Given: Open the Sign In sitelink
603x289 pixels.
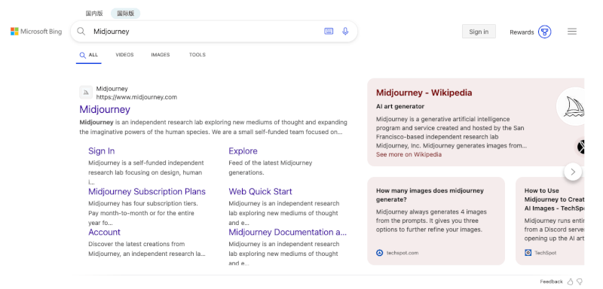Looking at the screenshot, I should click(x=102, y=151).
